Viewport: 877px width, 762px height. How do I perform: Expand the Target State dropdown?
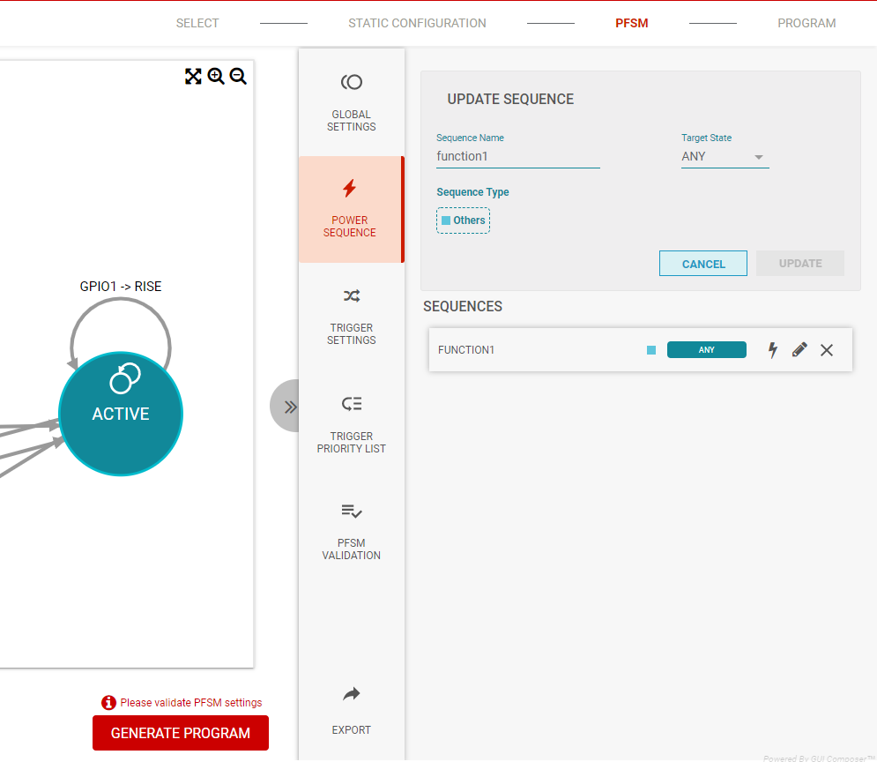coord(725,157)
